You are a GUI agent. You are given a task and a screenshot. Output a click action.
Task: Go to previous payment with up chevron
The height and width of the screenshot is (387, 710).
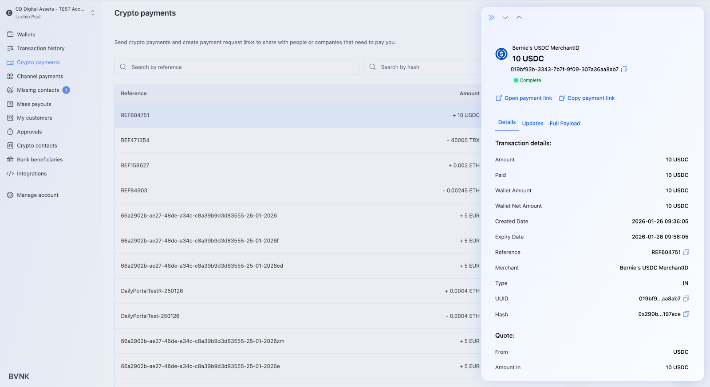(x=519, y=18)
